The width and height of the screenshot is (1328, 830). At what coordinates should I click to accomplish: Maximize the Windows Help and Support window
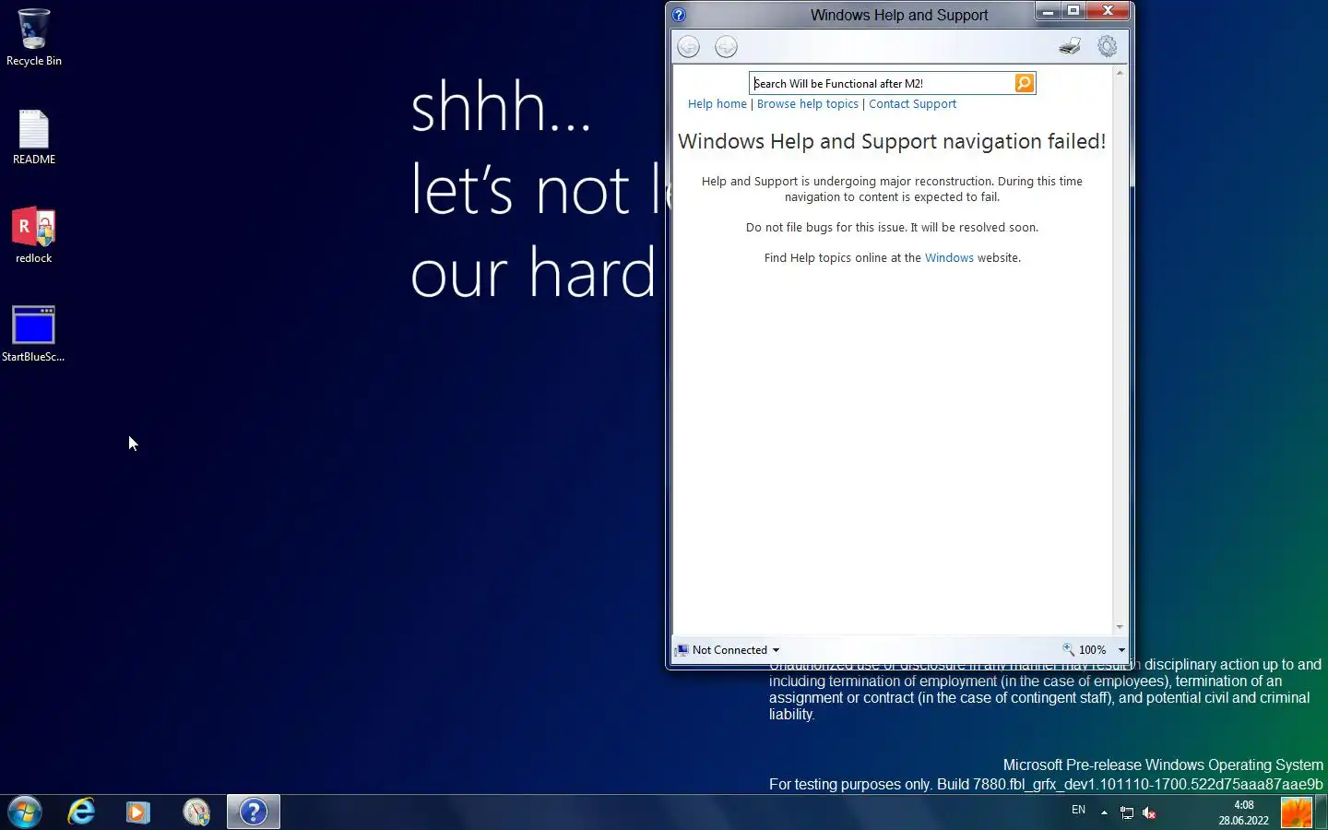click(1073, 11)
